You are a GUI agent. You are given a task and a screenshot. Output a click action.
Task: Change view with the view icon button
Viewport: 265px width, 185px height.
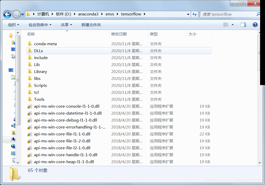(226, 25)
